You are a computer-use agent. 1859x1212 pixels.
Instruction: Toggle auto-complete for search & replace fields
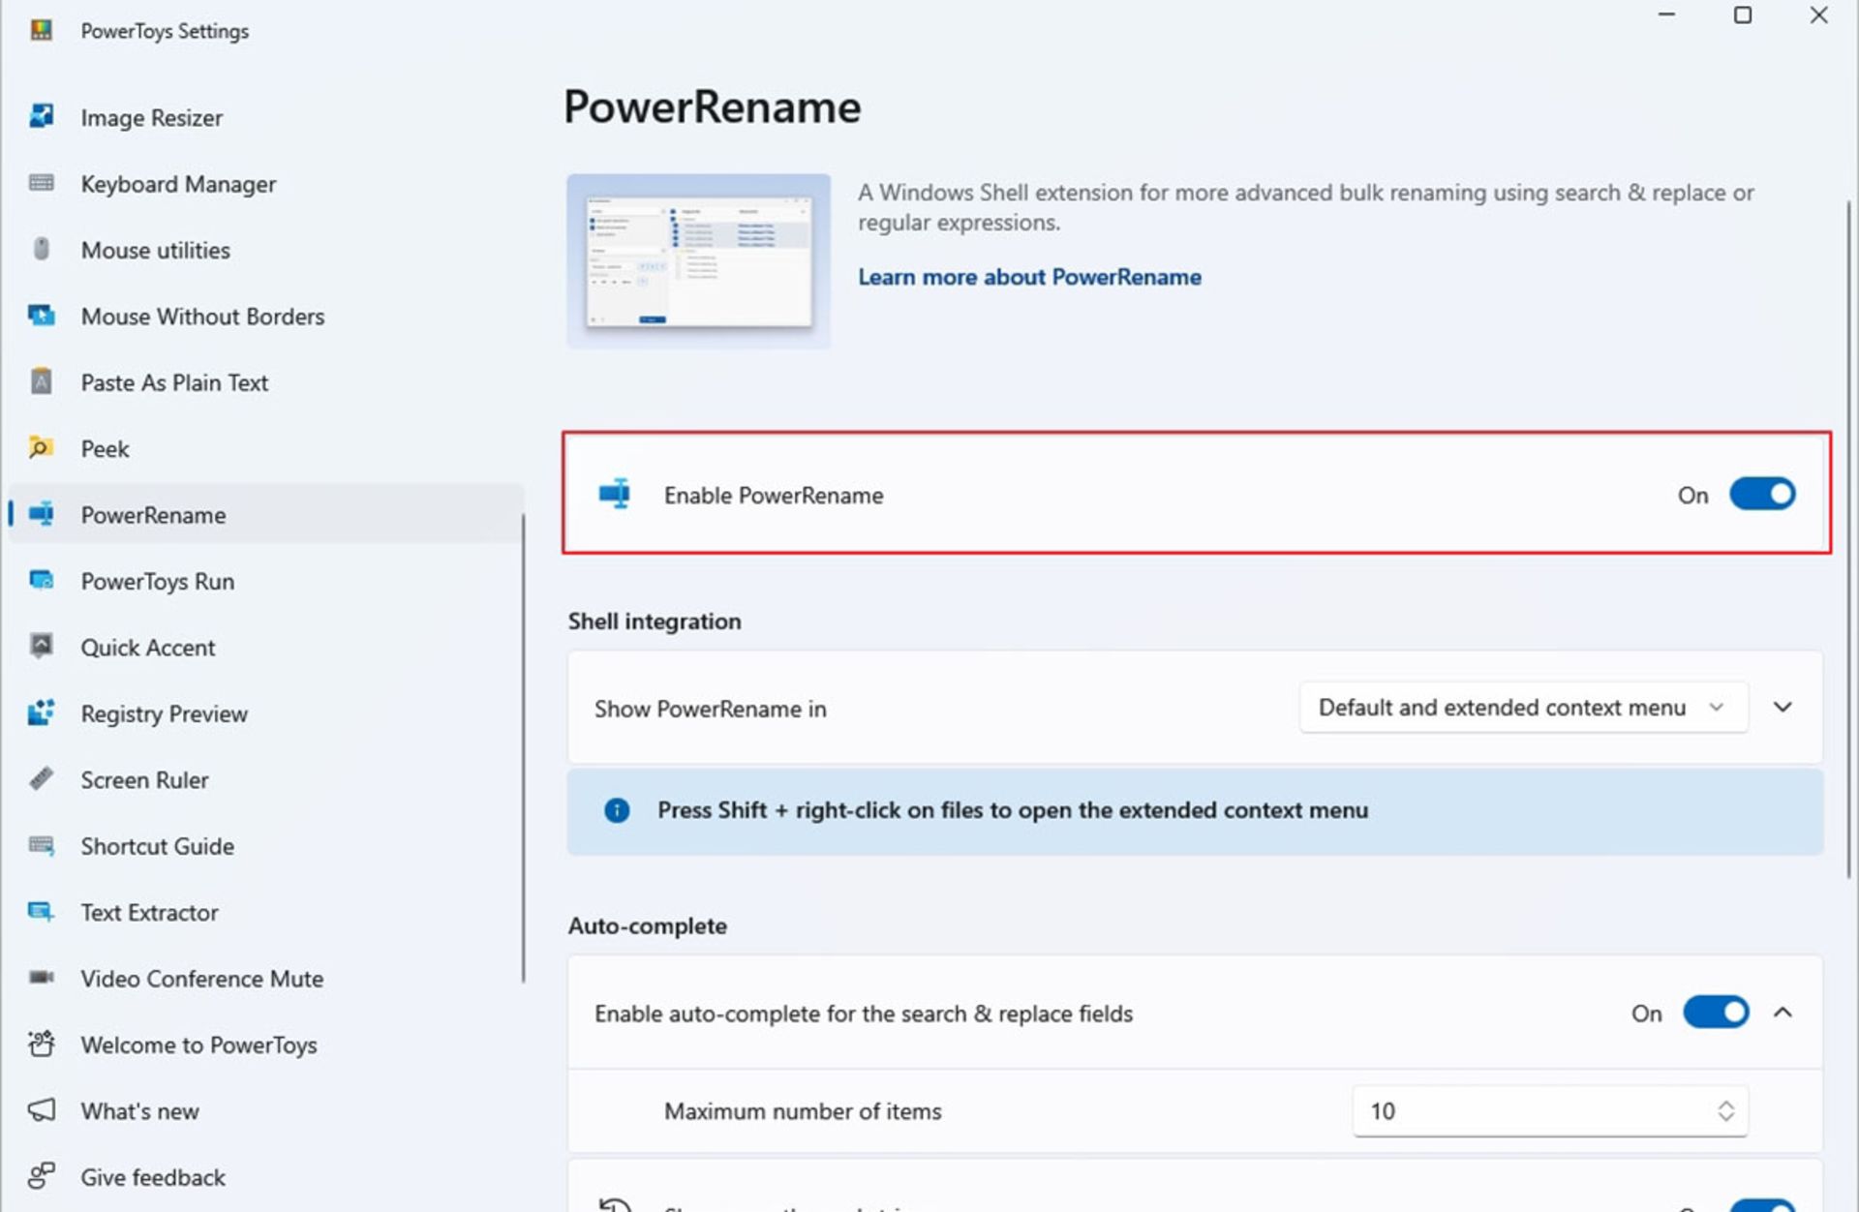[1716, 1013]
